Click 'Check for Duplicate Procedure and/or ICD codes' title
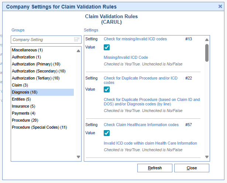227x183 pixels. (141, 80)
